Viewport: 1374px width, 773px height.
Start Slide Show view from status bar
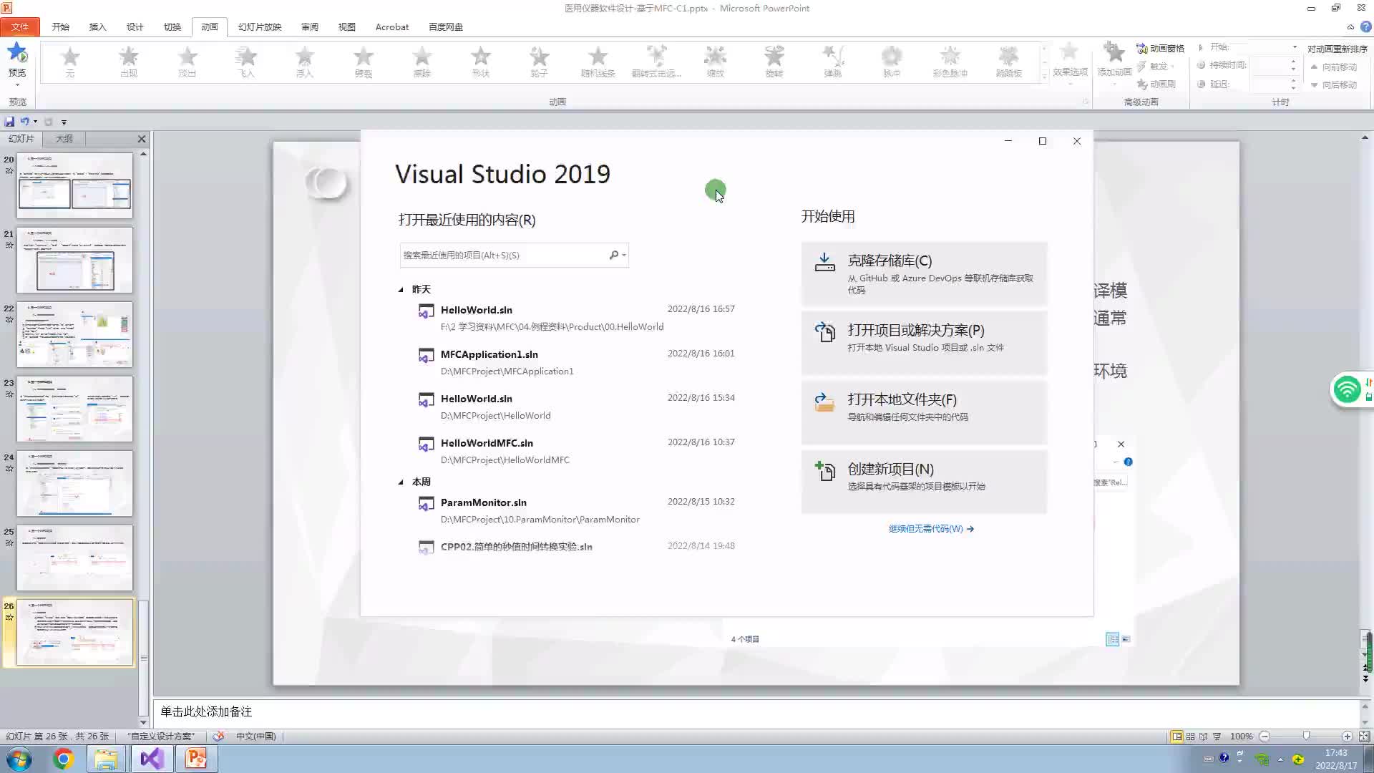[x=1217, y=736]
